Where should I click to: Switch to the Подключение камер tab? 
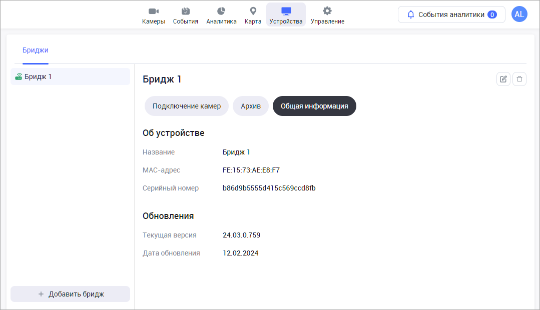click(x=187, y=106)
